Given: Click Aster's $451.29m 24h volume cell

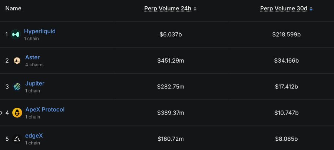Looking at the screenshot, I should coord(171,60).
